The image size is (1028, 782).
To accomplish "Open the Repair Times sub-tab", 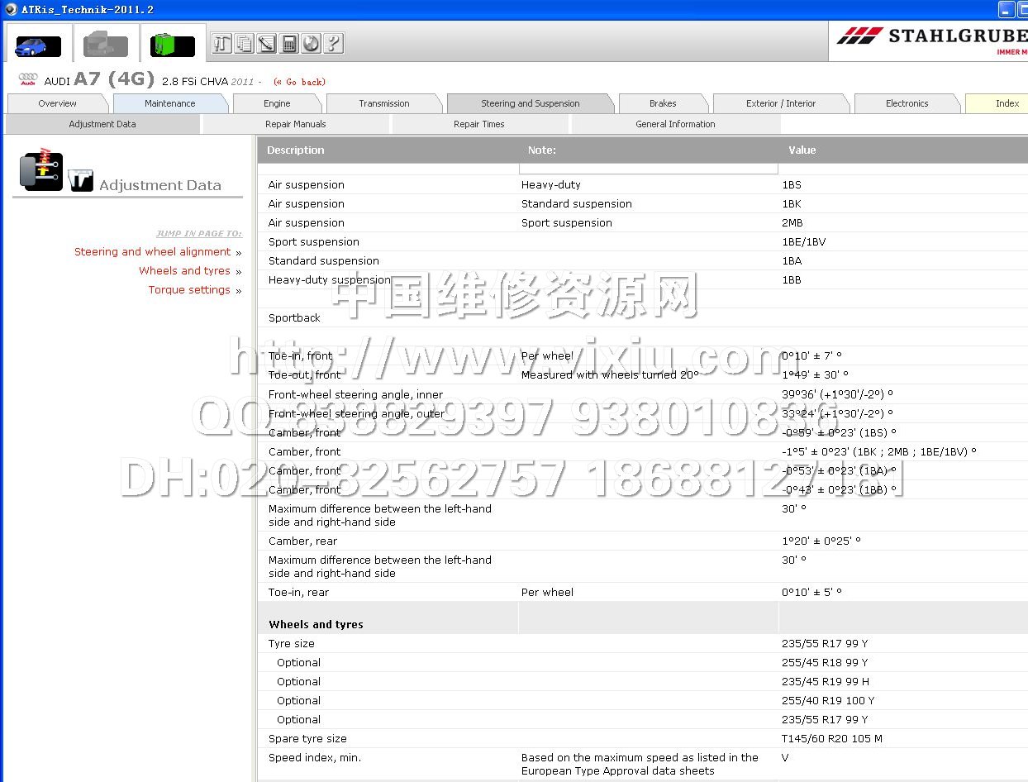I will (x=478, y=124).
